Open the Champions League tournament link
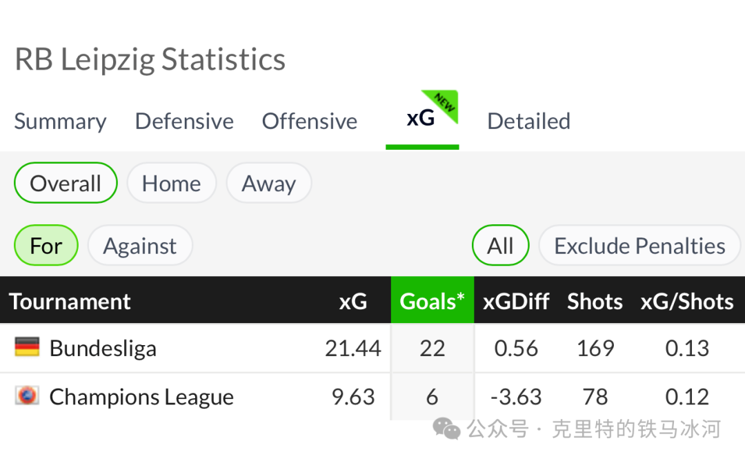The image size is (745, 459). coord(141,397)
